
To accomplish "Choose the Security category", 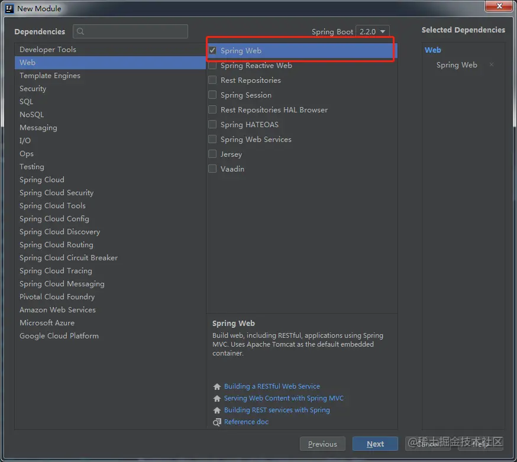I will (x=110, y=88).
